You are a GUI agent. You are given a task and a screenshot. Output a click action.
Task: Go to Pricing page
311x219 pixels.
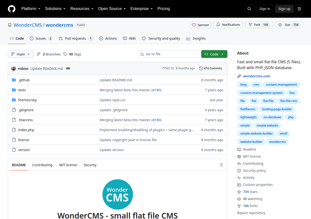click(x=164, y=9)
